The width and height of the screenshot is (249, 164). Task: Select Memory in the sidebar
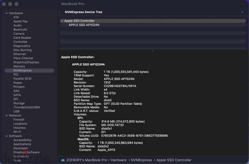point(19,66)
